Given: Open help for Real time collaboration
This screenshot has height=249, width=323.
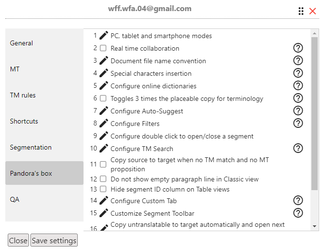Looking at the screenshot, I should point(298,48).
